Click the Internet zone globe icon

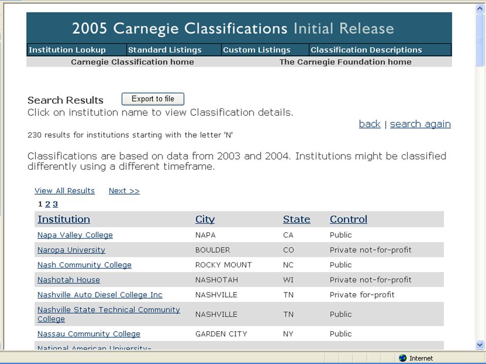[402, 358]
